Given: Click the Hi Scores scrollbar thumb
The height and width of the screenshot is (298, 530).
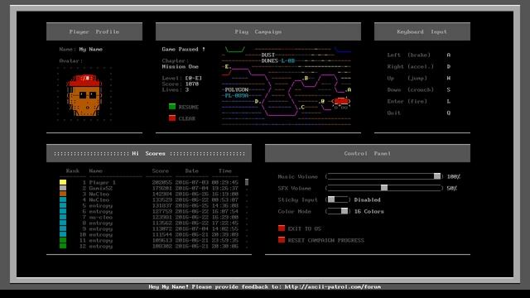Looking at the screenshot, I should tap(247, 182).
